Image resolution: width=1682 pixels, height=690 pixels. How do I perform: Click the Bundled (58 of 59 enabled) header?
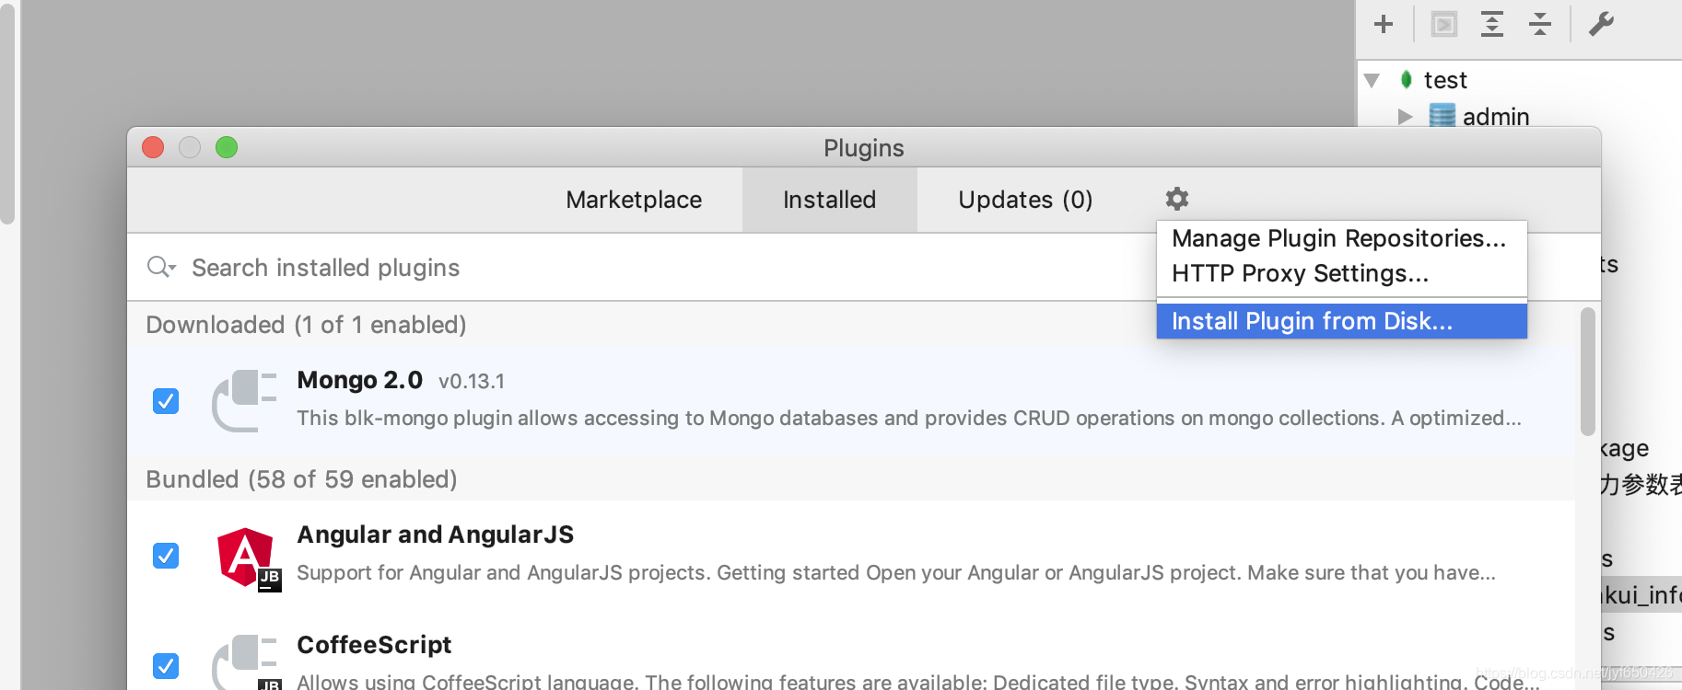pyautogui.click(x=301, y=479)
